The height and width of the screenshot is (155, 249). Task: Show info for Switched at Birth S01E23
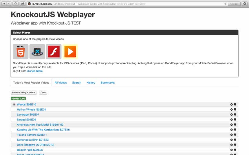point(232,140)
